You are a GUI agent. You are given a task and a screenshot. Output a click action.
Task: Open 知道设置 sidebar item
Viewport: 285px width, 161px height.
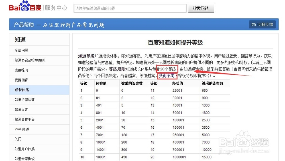pyautogui.click(x=39, y=110)
